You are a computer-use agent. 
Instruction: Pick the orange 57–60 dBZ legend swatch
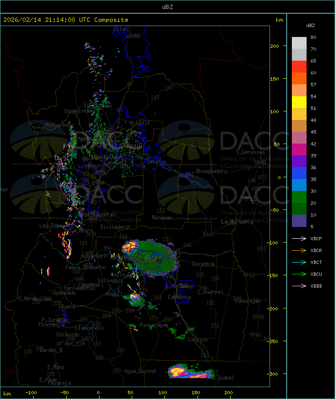click(299, 79)
